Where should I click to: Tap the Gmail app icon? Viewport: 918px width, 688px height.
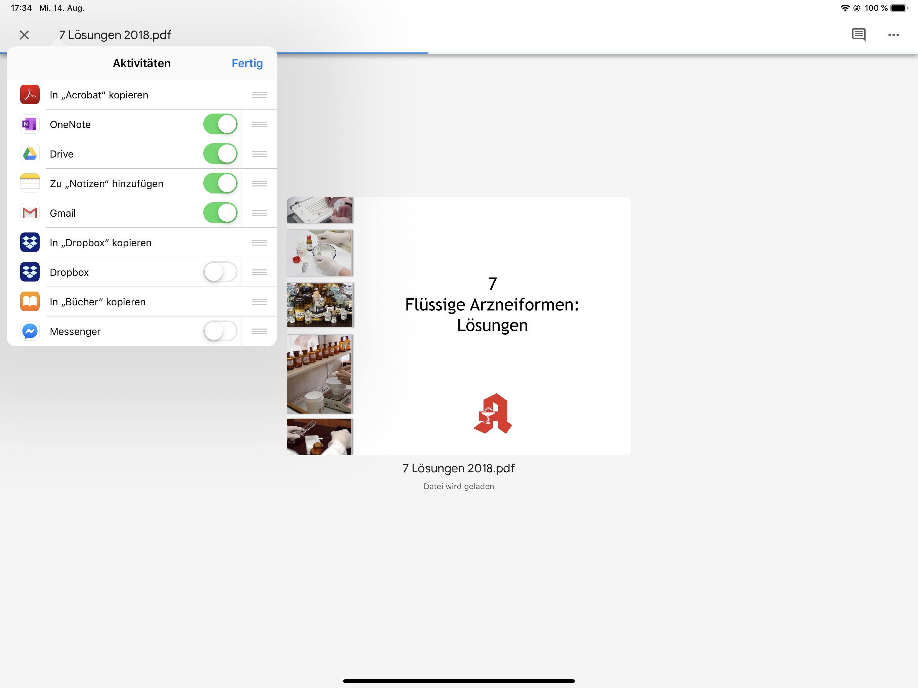[x=30, y=213]
